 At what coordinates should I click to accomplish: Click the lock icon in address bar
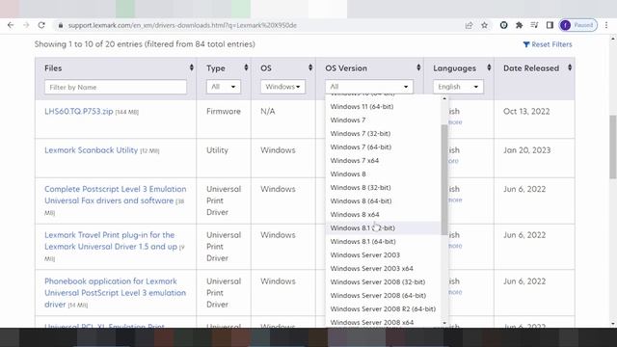pos(60,25)
